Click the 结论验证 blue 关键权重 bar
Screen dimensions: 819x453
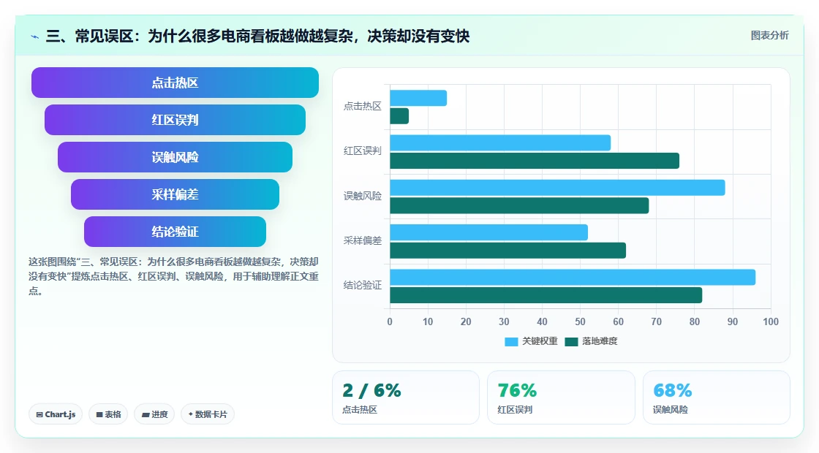click(573, 277)
